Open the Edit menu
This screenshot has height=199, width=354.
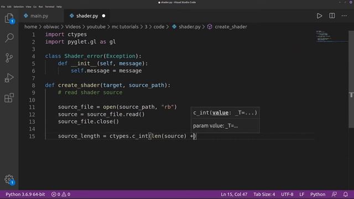pyautogui.click(x=9, y=7)
